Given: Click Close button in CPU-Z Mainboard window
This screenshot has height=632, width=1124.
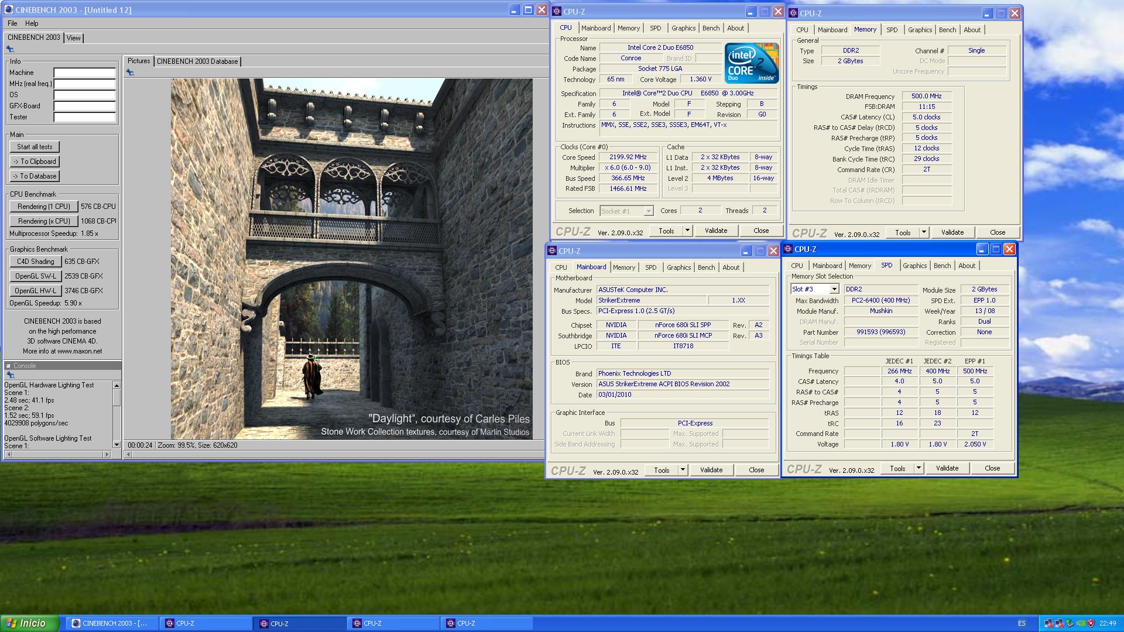Looking at the screenshot, I should coord(756,470).
